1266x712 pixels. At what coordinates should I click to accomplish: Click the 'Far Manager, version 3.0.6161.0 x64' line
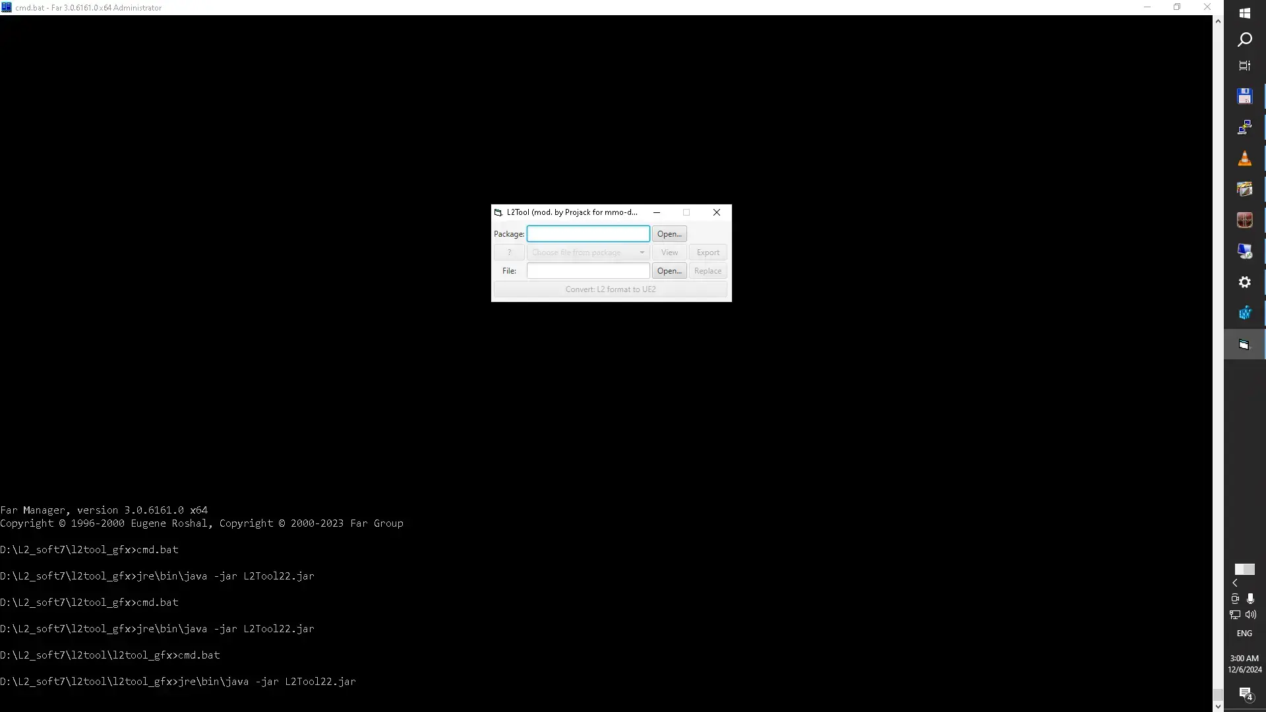[104, 510]
